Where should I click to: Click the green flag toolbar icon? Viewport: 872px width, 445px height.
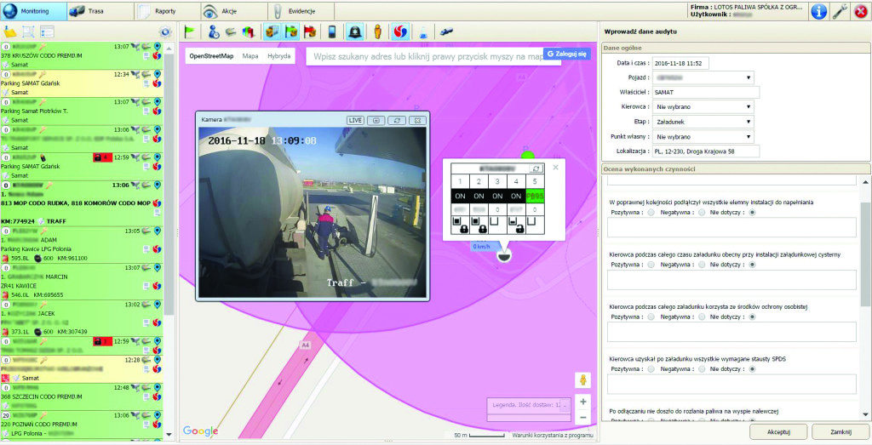[189, 32]
